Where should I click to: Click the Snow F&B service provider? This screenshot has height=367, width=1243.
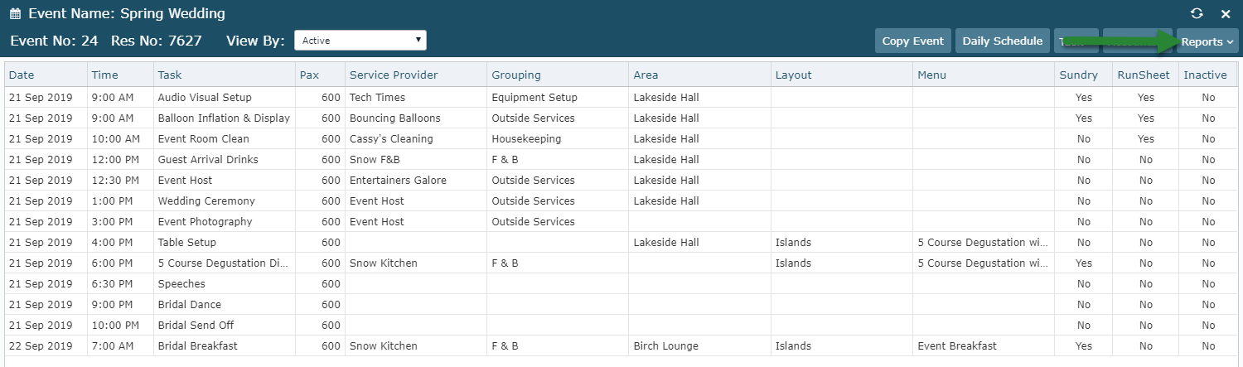[x=375, y=159]
